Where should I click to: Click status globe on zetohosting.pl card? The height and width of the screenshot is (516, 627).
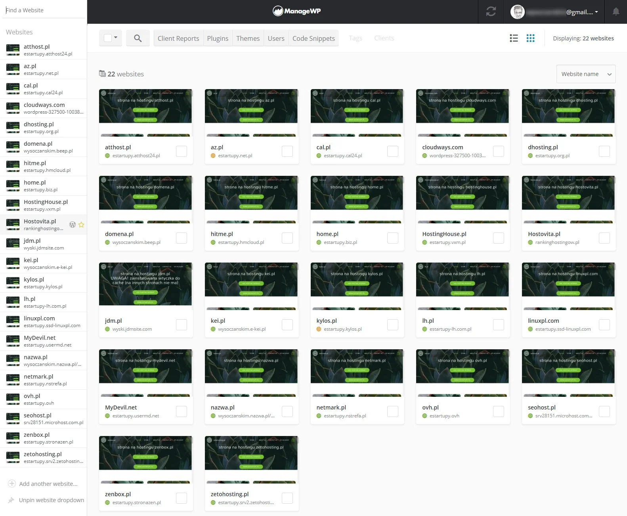(213, 503)
